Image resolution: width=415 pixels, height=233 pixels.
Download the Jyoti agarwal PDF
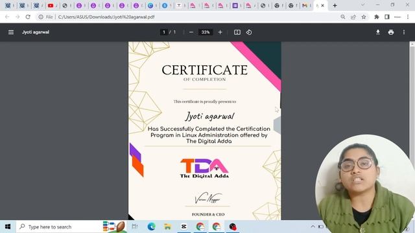point(378,32)
